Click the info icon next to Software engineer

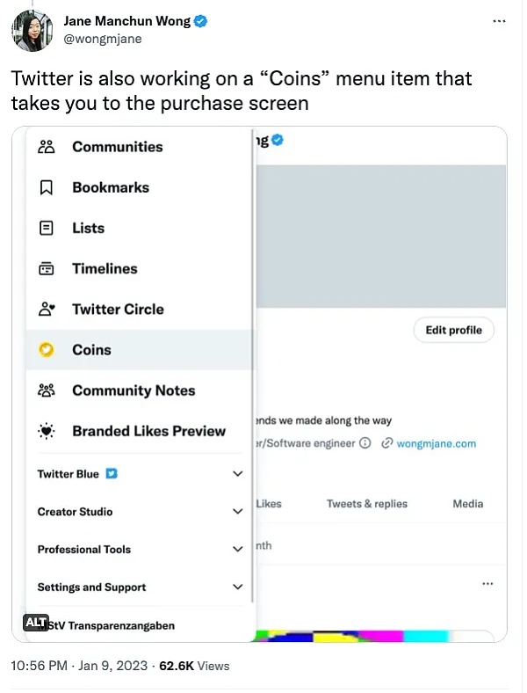[x=365, y=443]
